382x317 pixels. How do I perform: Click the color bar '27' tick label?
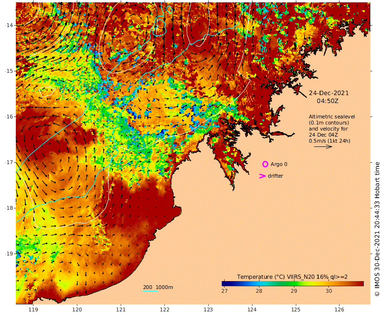click(225, 291)
